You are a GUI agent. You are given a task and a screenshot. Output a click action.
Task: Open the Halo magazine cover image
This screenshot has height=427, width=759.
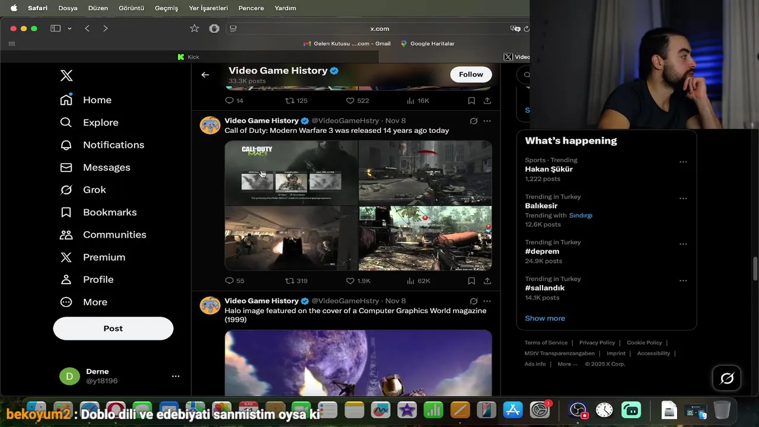tap(358, 363)
